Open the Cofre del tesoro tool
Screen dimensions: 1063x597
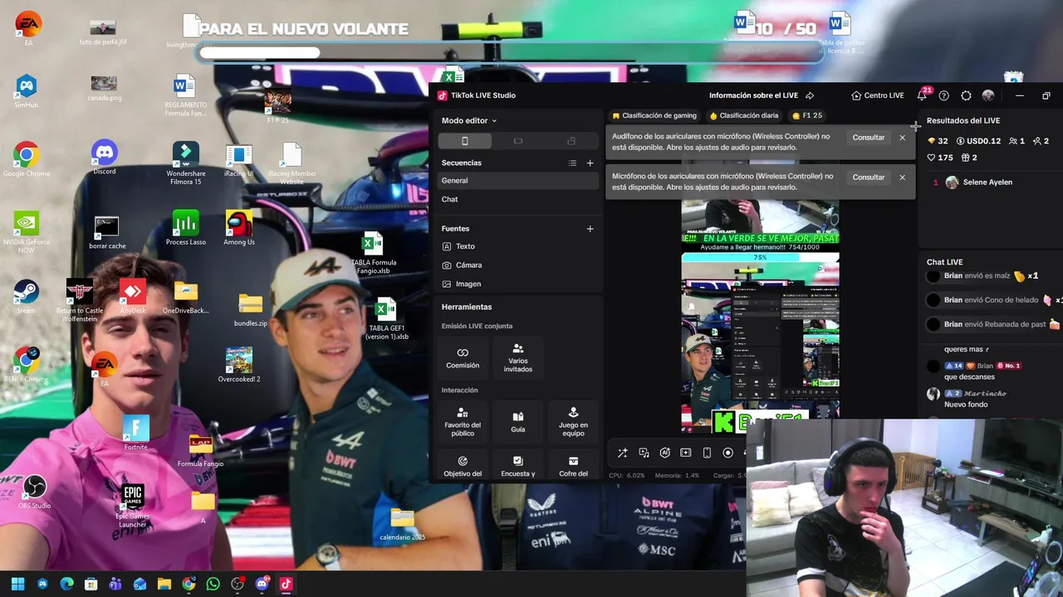573,464
